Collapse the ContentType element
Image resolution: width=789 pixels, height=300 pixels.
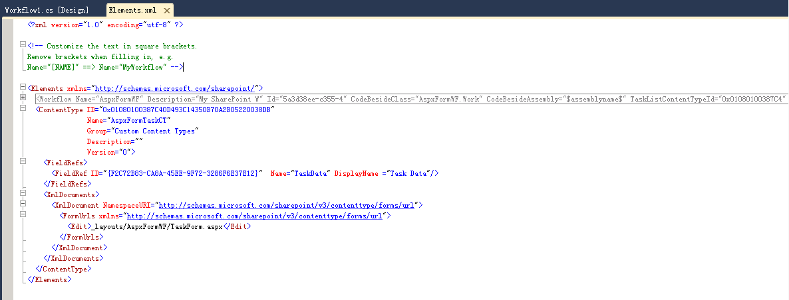[x=22, y=108]
